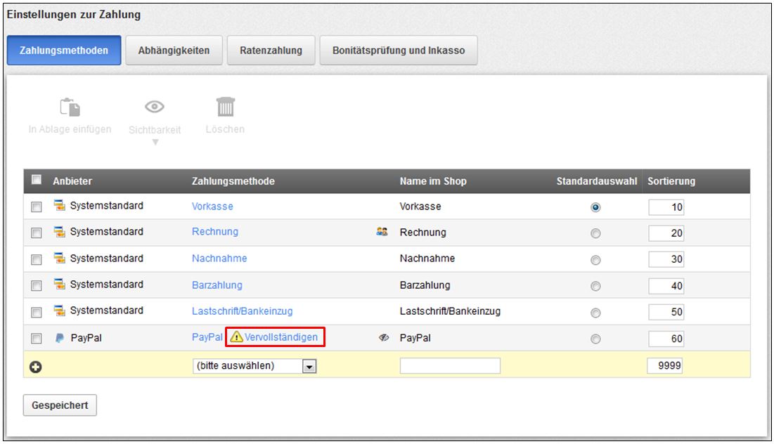Tick the checkbox for the Vorkasse row
Image resolution: width=774 pixels, height=444 pixels.
point(37,207)
